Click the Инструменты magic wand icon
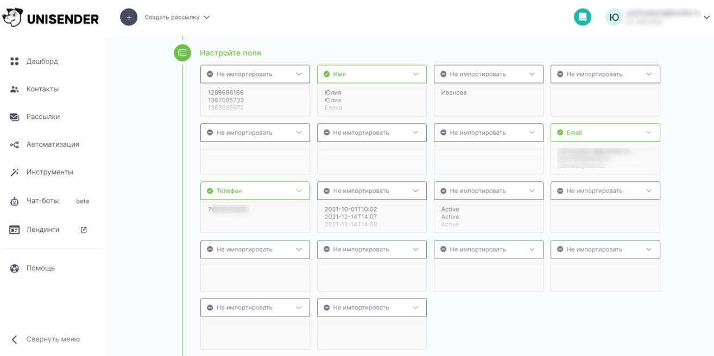This screenshot has width=714, height=356. coord(15,172)
